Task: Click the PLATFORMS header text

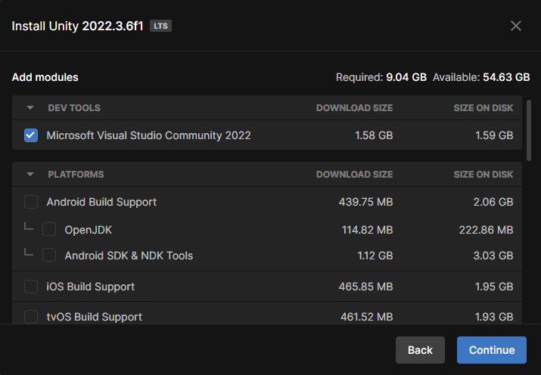Action: tap(76, 175)
